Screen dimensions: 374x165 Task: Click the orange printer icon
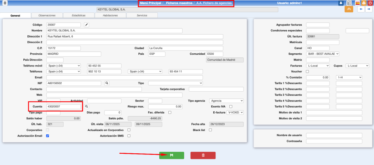(x=363, y=3)
